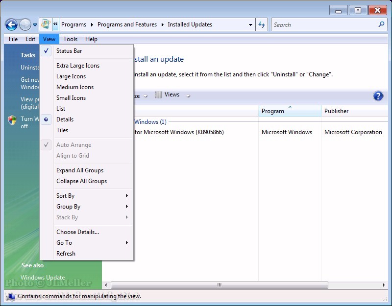Click into the Search input box

[x=323, y=24]
